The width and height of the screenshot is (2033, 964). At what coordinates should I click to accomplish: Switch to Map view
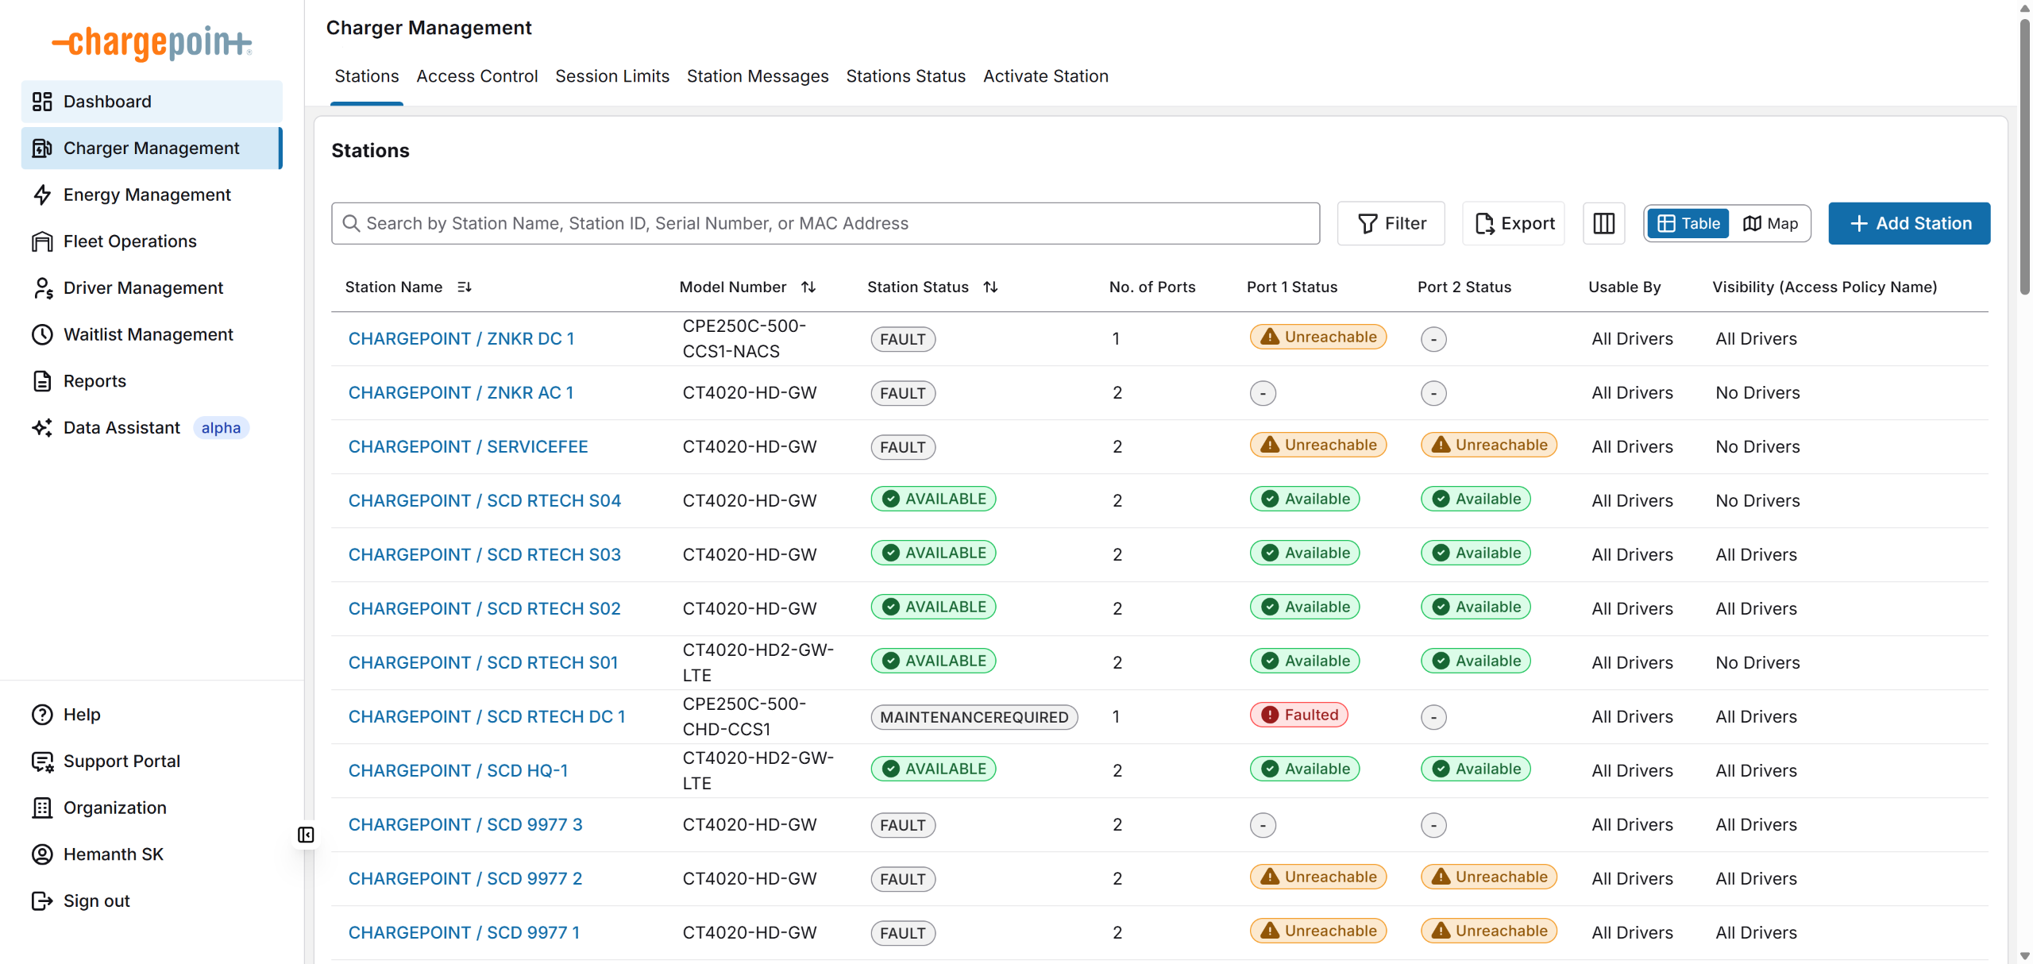coord(1770,223)
